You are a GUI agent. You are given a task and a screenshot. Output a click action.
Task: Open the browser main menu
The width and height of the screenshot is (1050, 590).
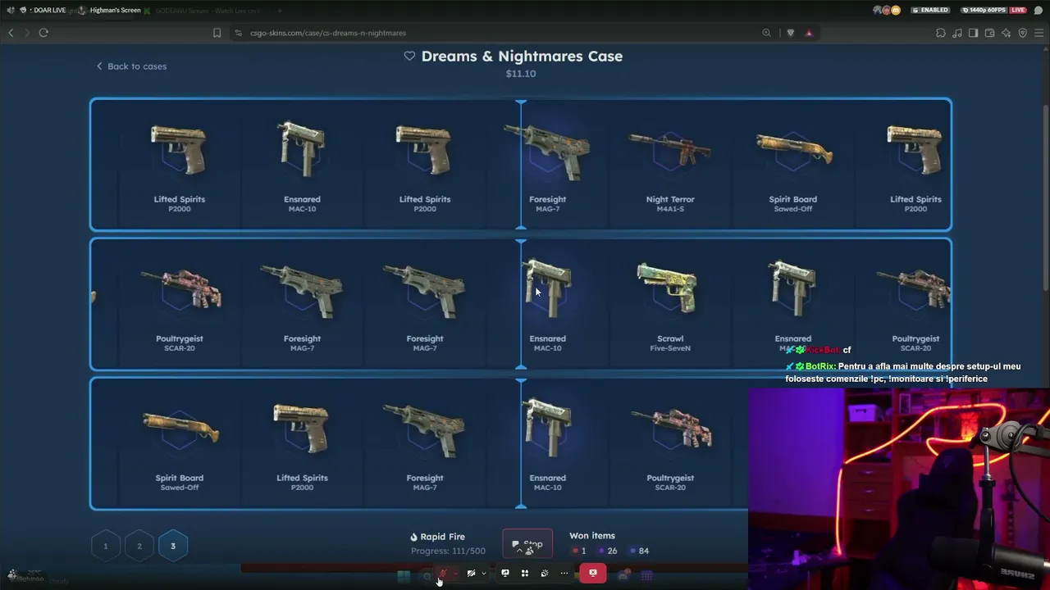(1039, 33)
